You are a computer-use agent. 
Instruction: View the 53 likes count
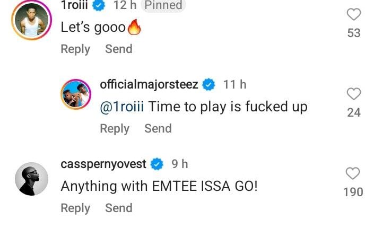tap(353, 33)
